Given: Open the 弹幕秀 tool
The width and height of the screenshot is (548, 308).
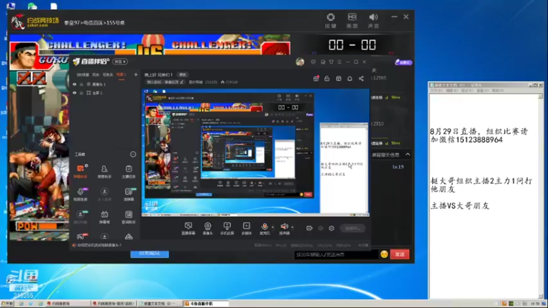Looking at the screenshot, I should [x=104, y=217].
